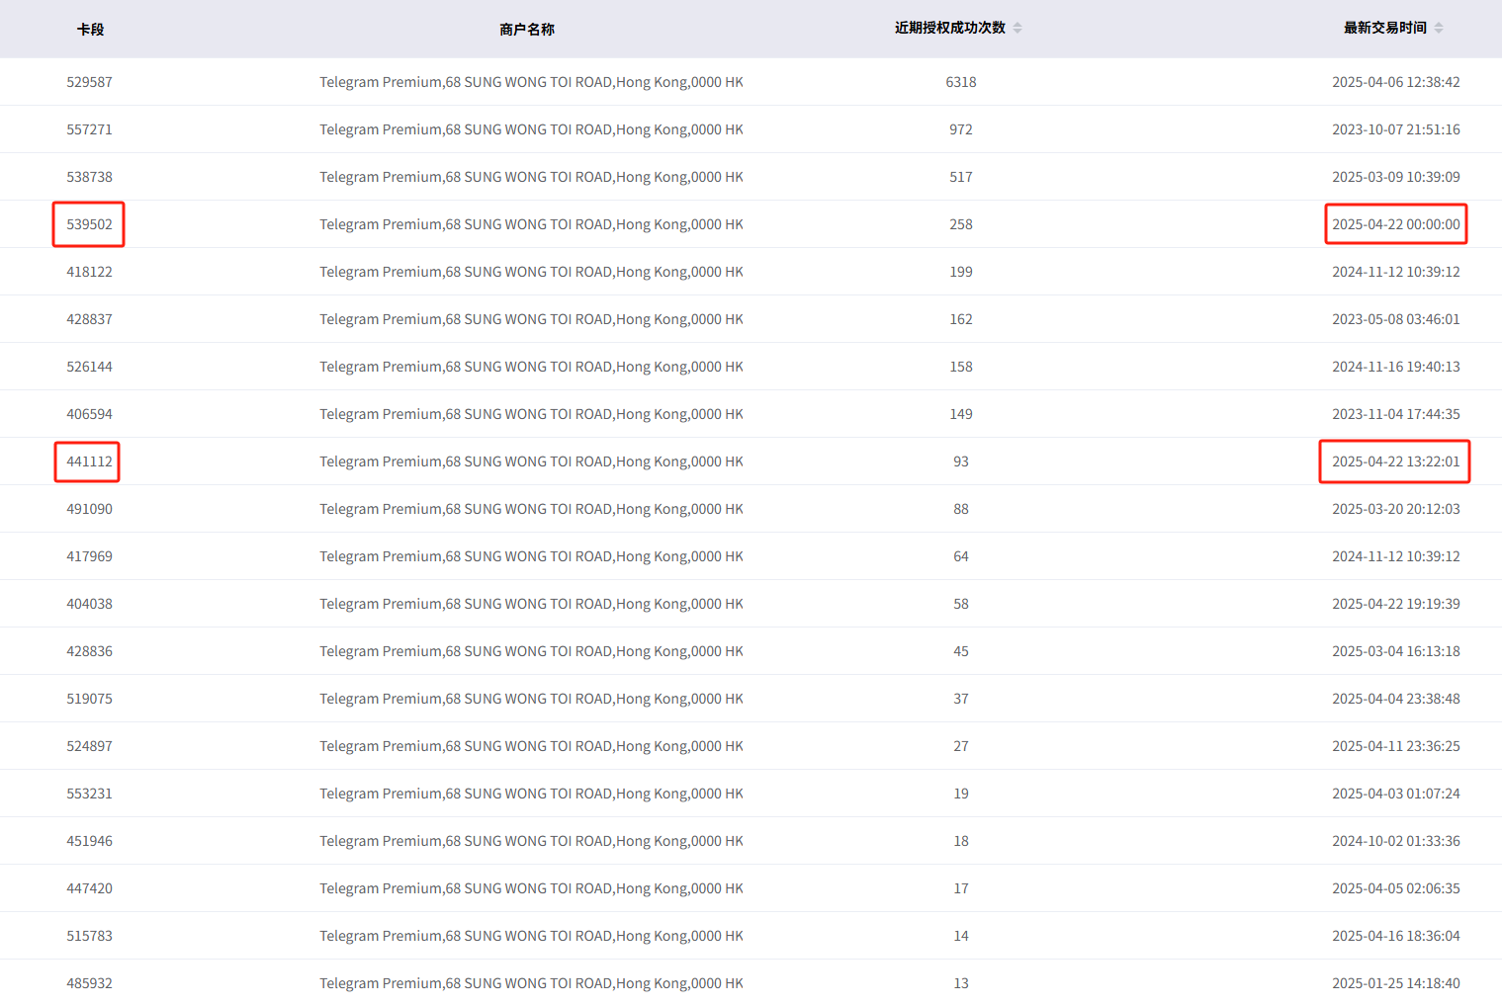1502x1005 pixels.
Task: Click the 近期授权成功次数 header label
Action: point(950,28)
